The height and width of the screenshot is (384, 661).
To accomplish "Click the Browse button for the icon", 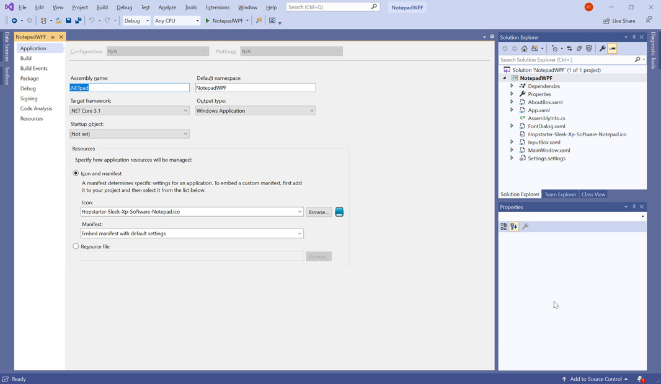I will 318,212.
